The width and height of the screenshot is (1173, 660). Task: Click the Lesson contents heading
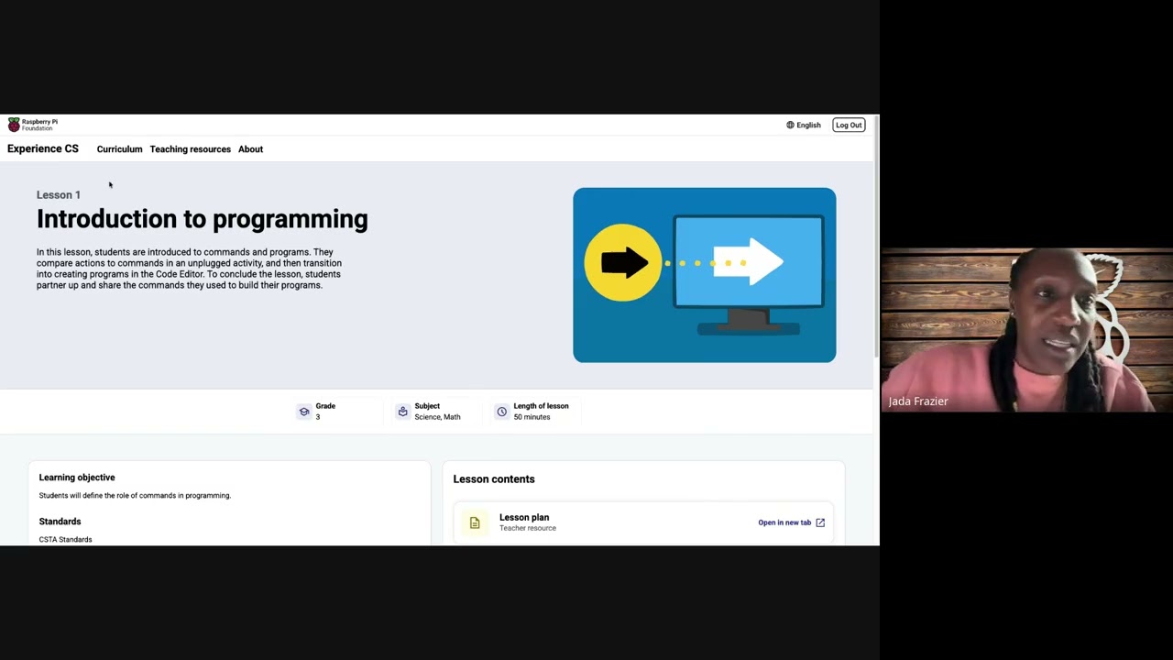coord(494,478)
